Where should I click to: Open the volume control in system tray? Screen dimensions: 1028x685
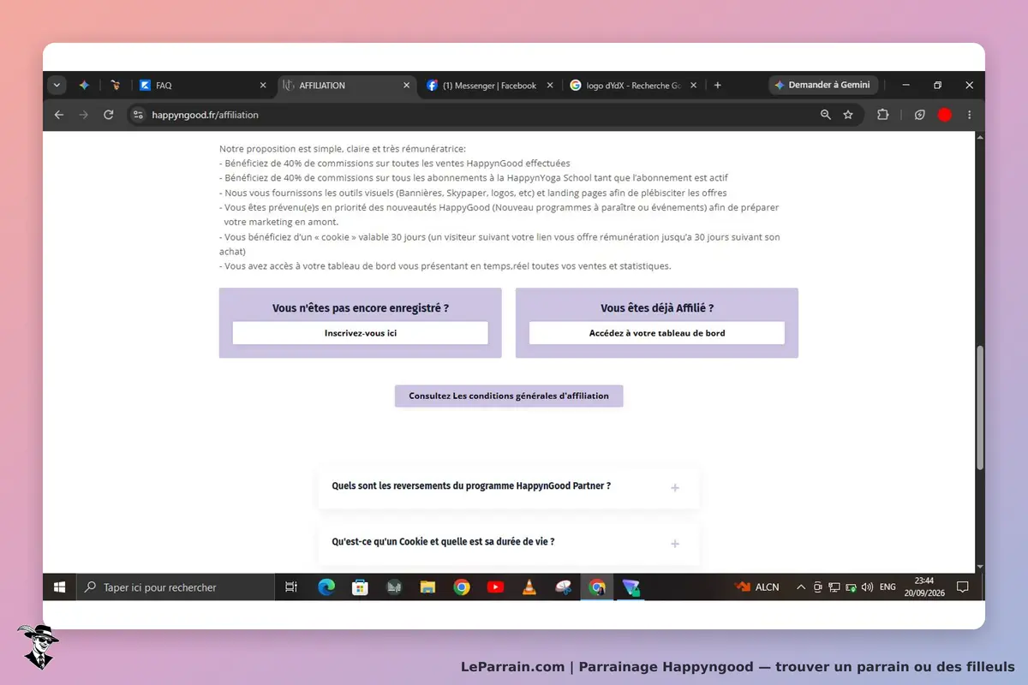coord(867,587)
